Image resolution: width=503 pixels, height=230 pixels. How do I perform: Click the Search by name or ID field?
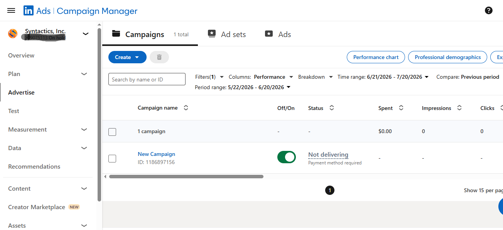(147, 79)
